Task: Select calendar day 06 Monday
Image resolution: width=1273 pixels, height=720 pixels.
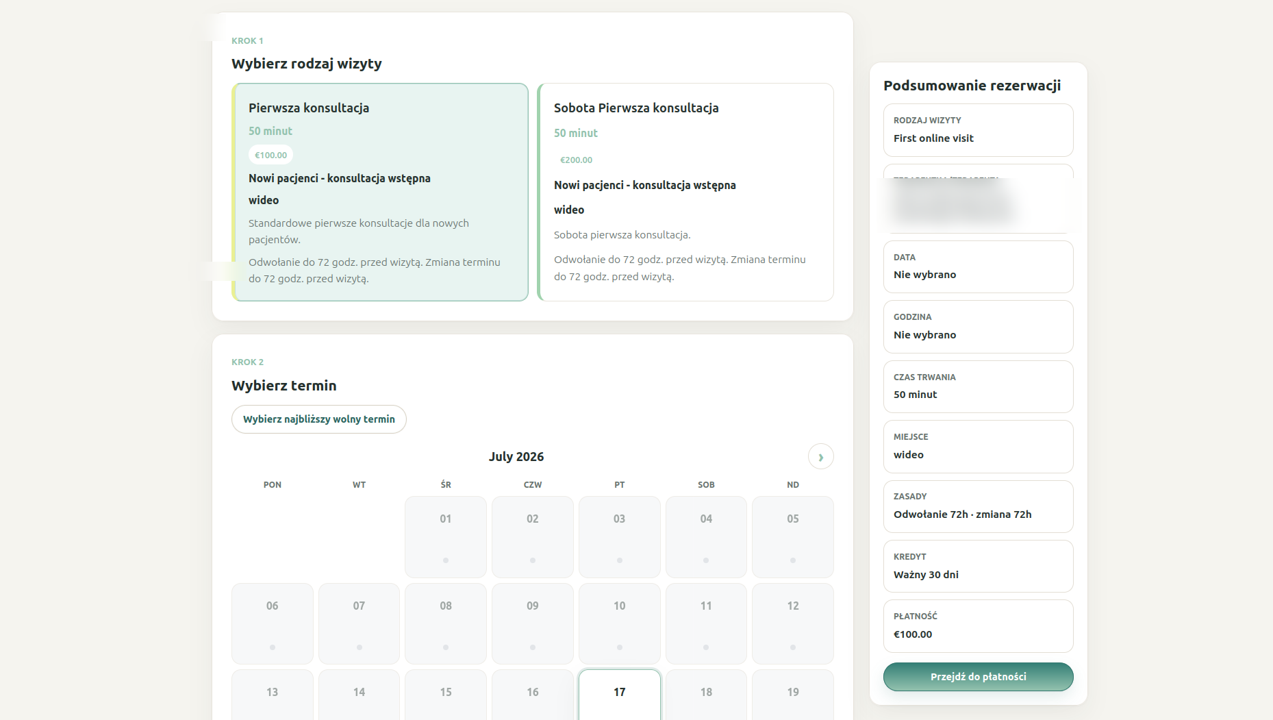Action: tap(273, 623)
